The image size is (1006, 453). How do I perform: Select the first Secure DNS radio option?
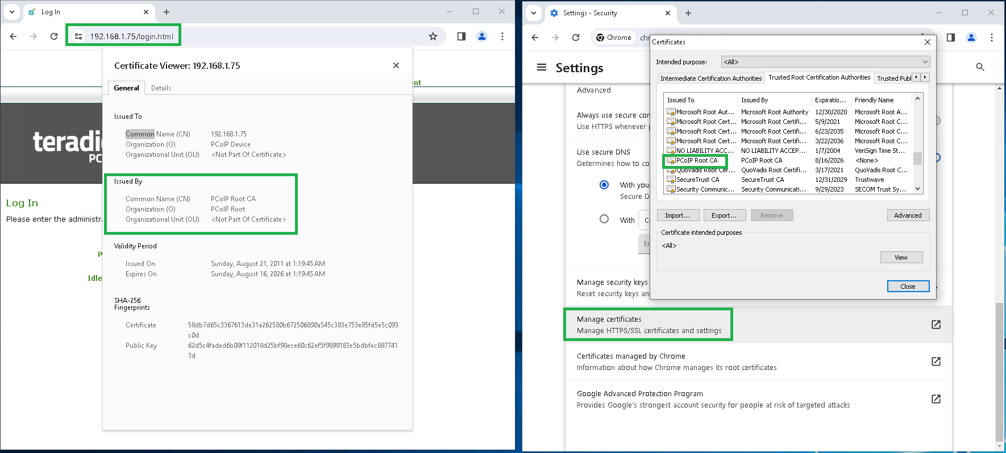604,185
